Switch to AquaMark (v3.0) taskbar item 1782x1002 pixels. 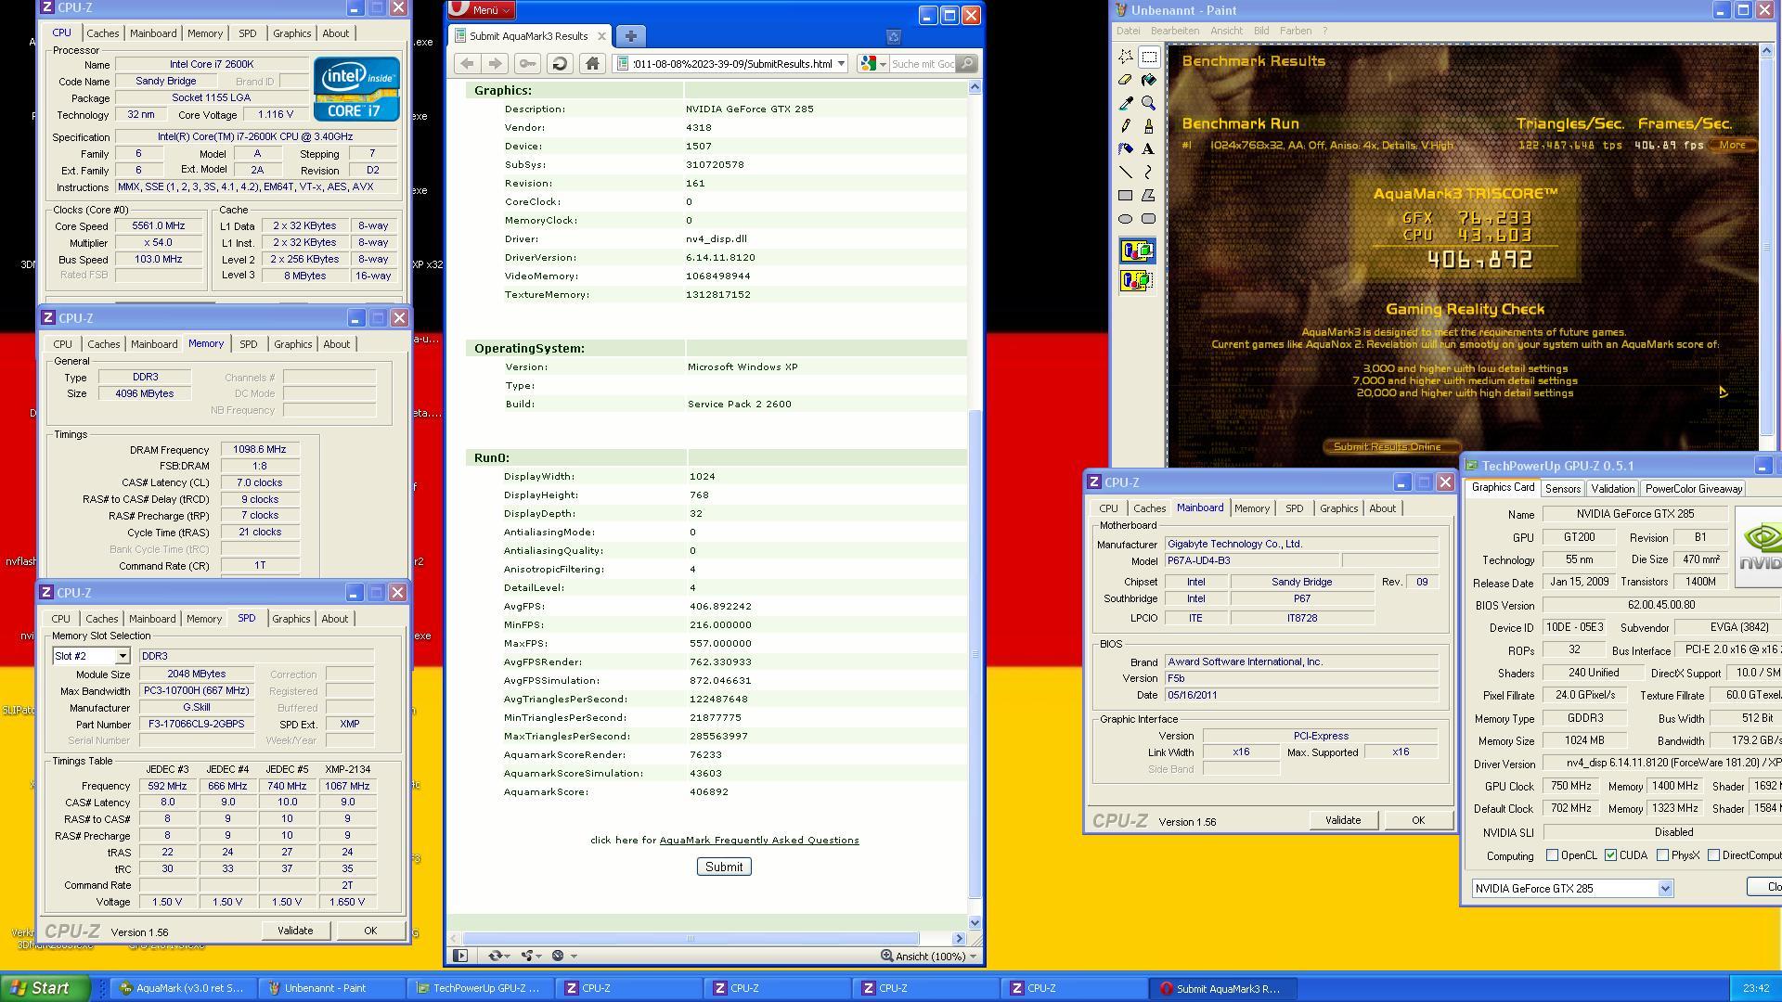[183, 989]
